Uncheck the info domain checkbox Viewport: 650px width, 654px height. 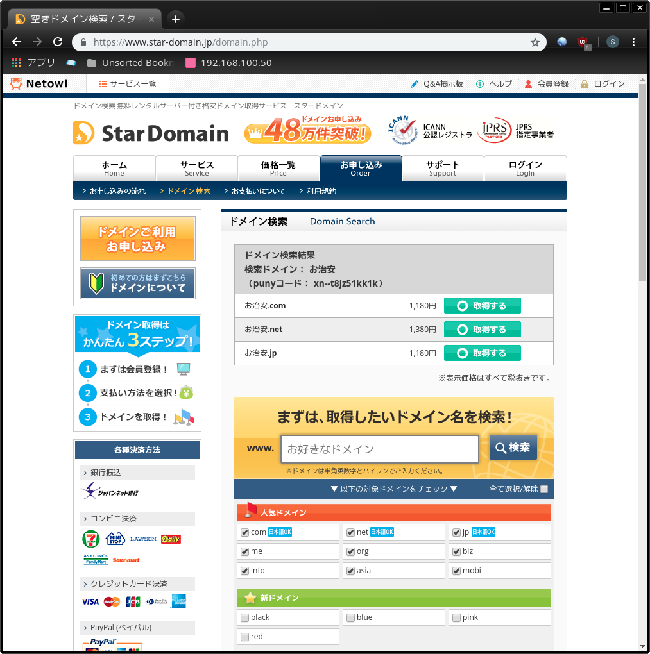244,571
